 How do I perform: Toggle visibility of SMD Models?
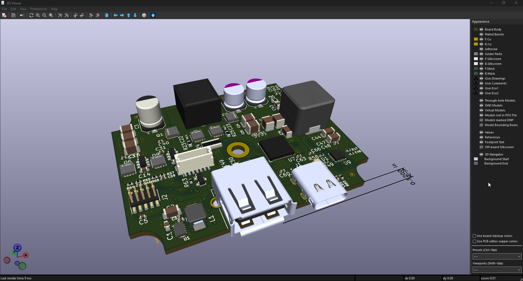(481, 105)
